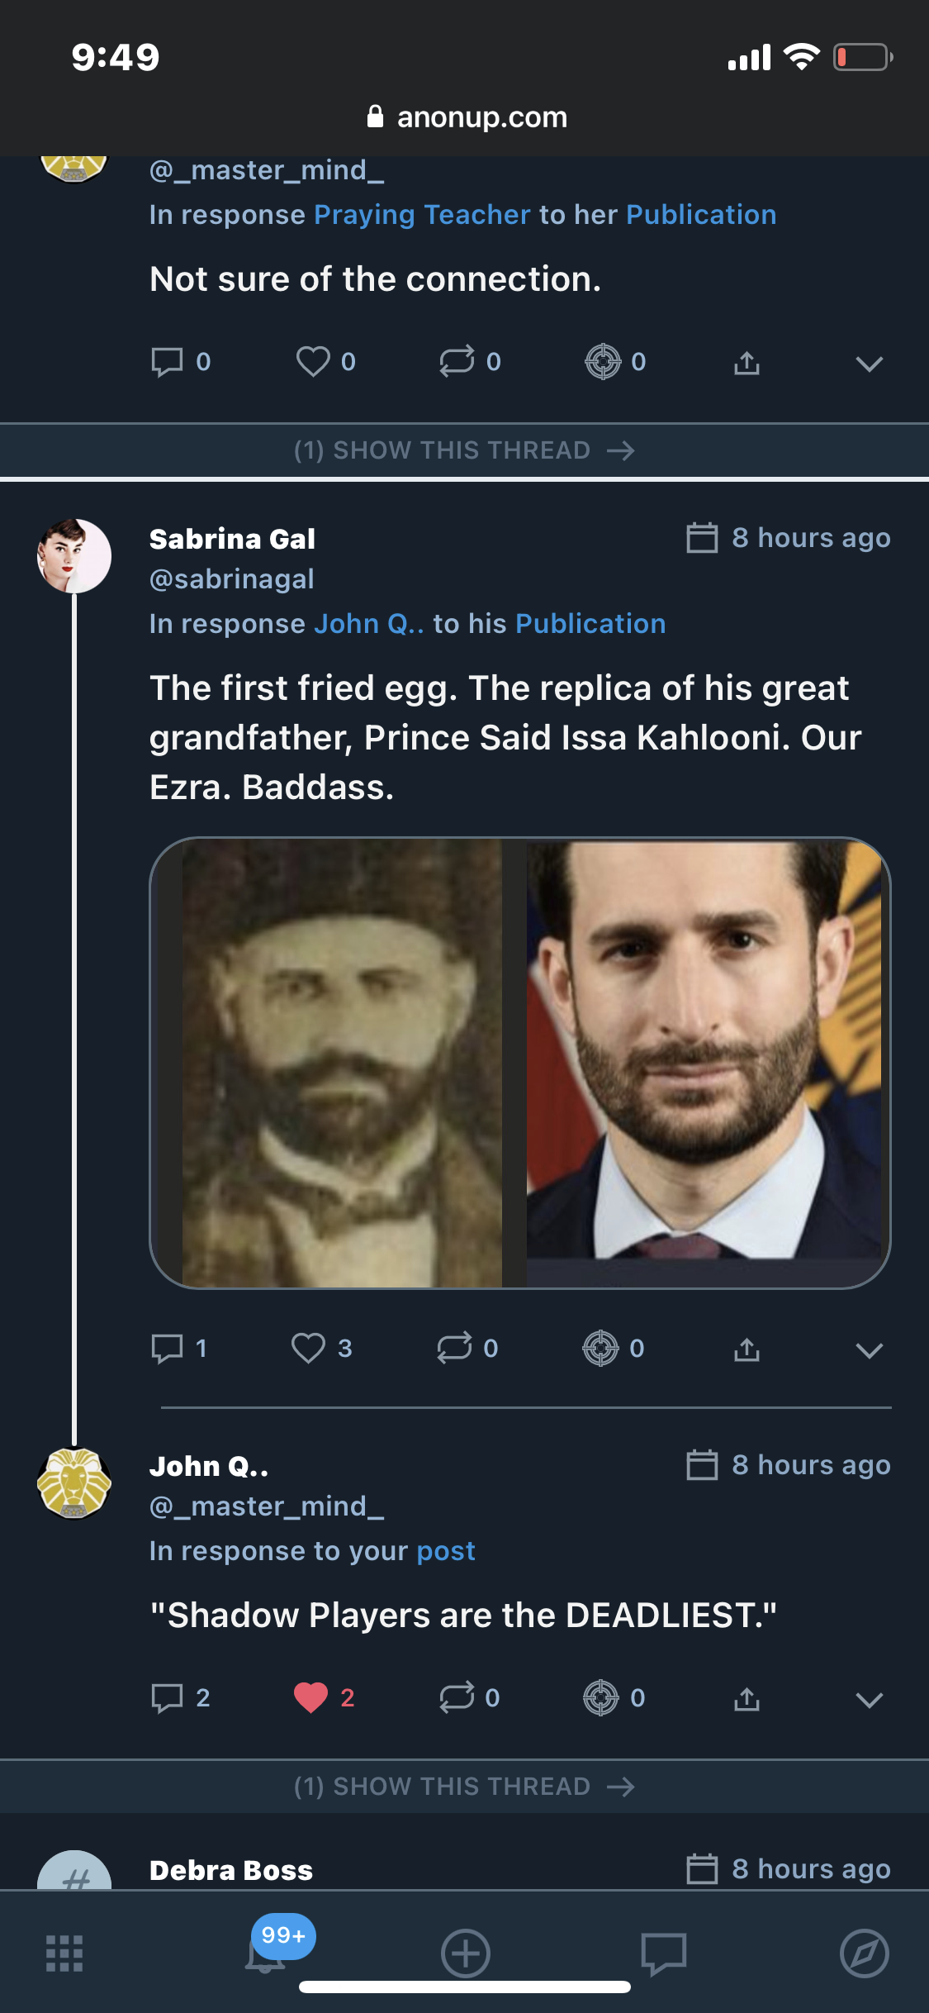Expand options chevron on "Shadow Players" post

(870, 1700)
